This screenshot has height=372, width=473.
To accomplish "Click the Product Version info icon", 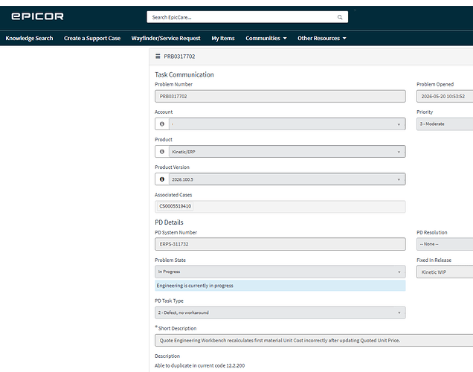I will click(162, 179).
